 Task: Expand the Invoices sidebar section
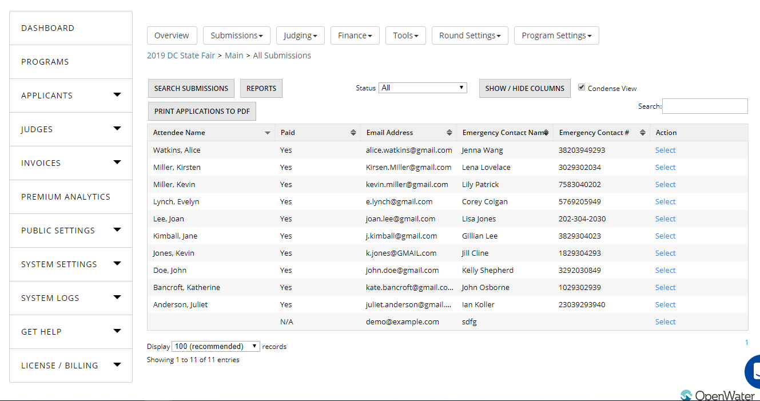click(117, 162)
